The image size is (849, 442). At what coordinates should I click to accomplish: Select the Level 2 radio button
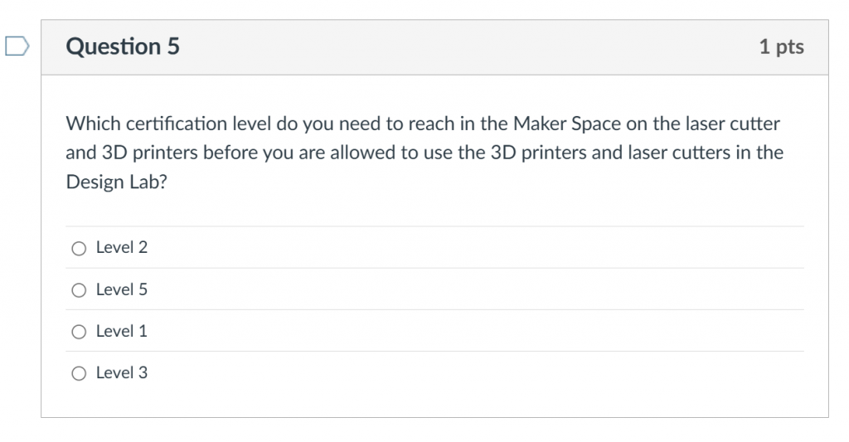tap(79, 249)
